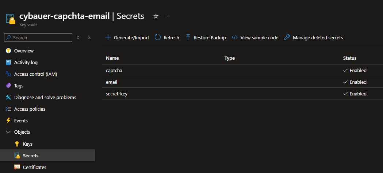Collapse the sidebar with double chevron

[89, 38]
